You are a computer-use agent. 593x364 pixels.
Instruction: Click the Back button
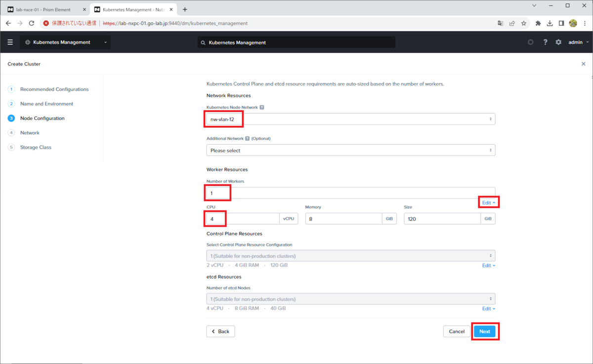(220, 331)
